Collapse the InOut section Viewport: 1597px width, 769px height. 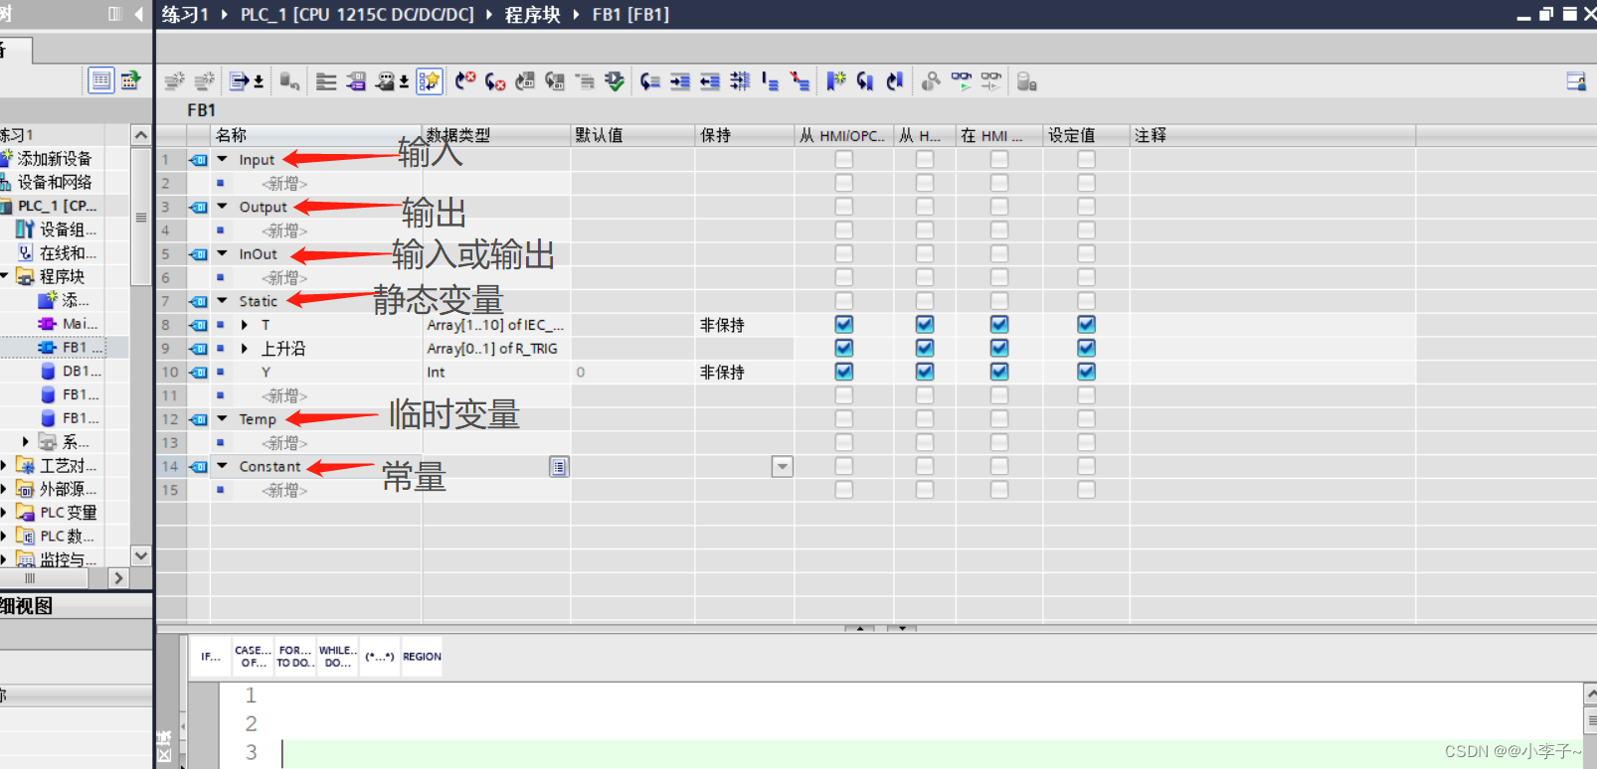(223, 253)
